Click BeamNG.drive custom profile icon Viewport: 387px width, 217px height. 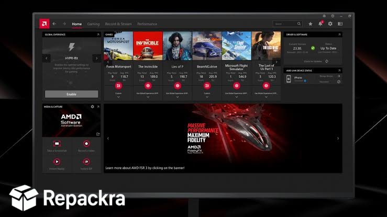(x=207, y=86)
